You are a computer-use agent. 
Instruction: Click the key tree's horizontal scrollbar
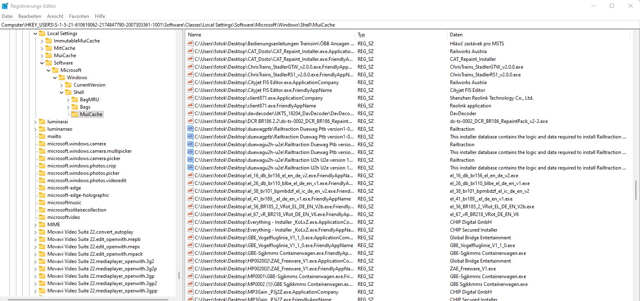(x=88, y=299)
